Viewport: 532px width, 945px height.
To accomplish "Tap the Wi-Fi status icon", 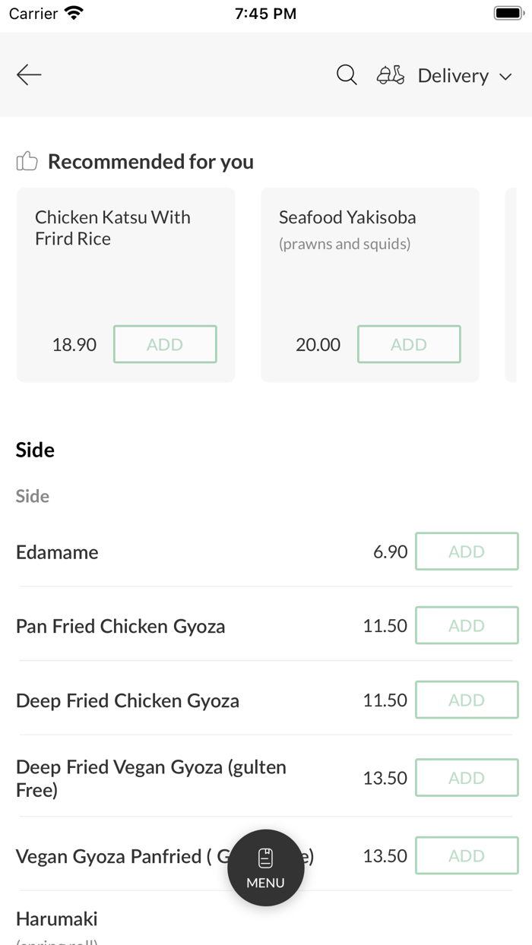I will click(74, 14).
